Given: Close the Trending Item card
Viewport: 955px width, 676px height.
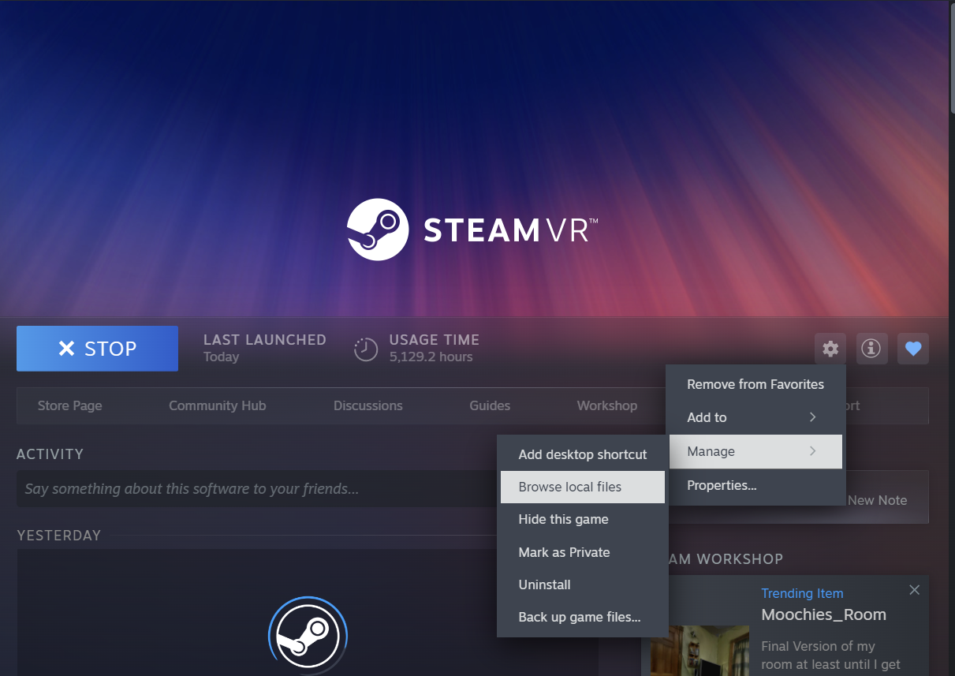Looking at the screenshot, I should click(914, 590).
